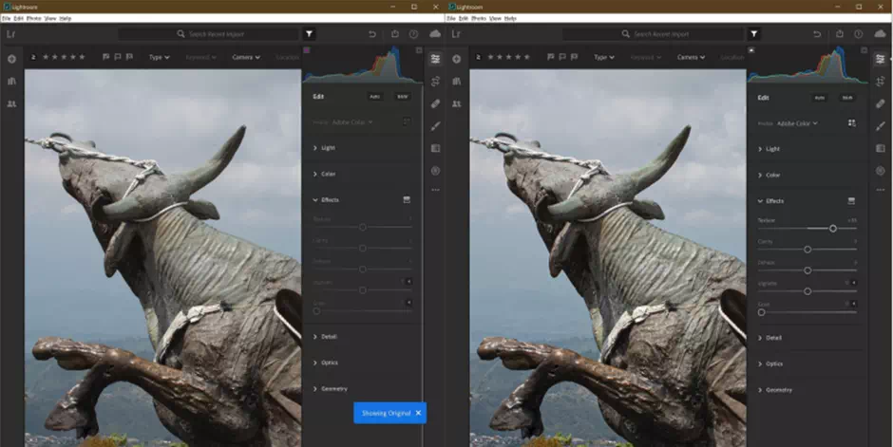Image resolution: width=893 pixels, height=447 pixels.
Task: Click the Undo arrow in right window
Action: 817,34
